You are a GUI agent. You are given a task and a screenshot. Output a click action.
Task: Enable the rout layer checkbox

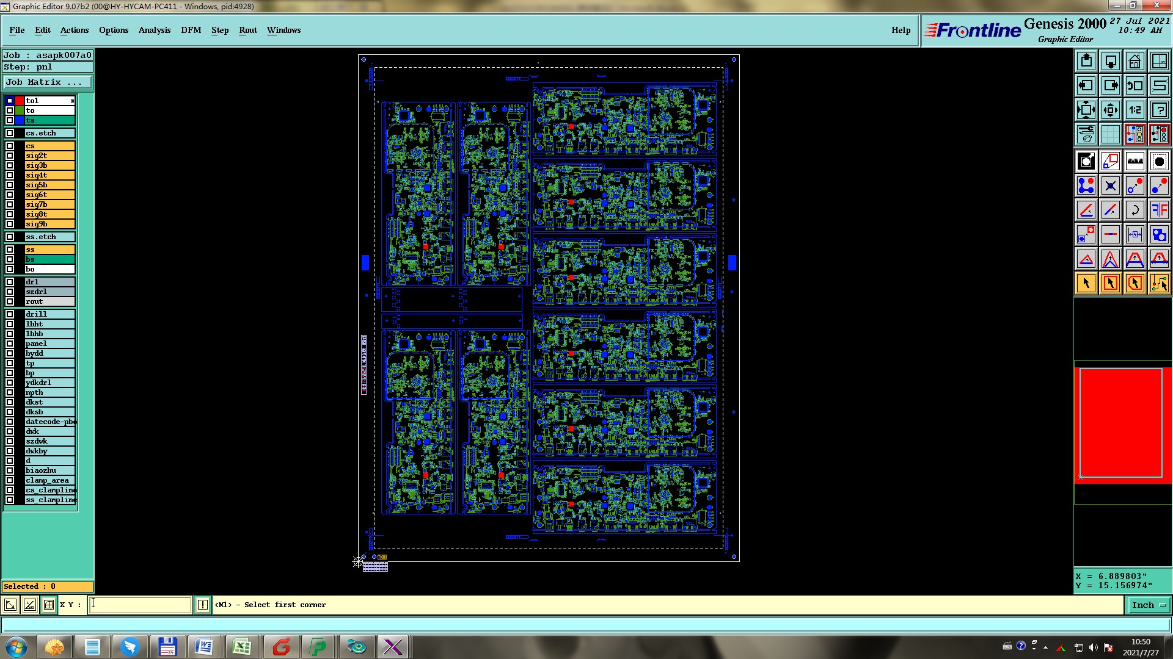10,301
